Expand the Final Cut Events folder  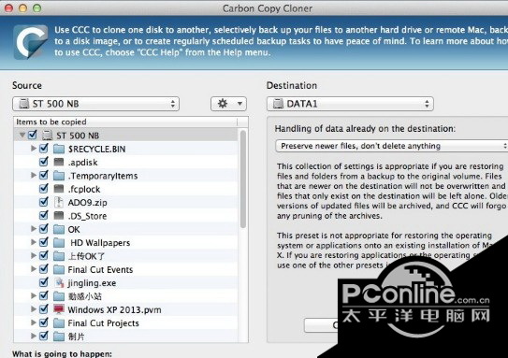(33, 269)
